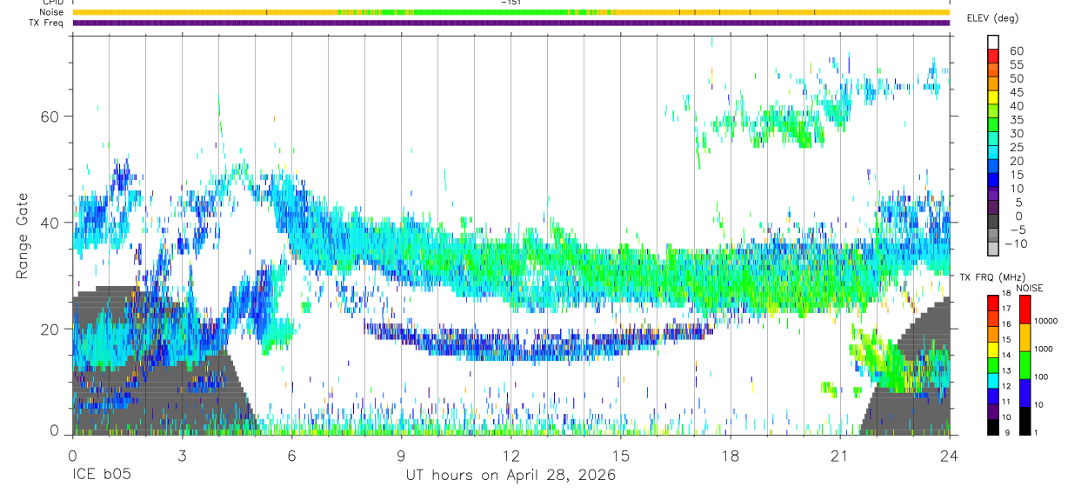Click x-axis tick label "18" under the plot

coord(730,456)
